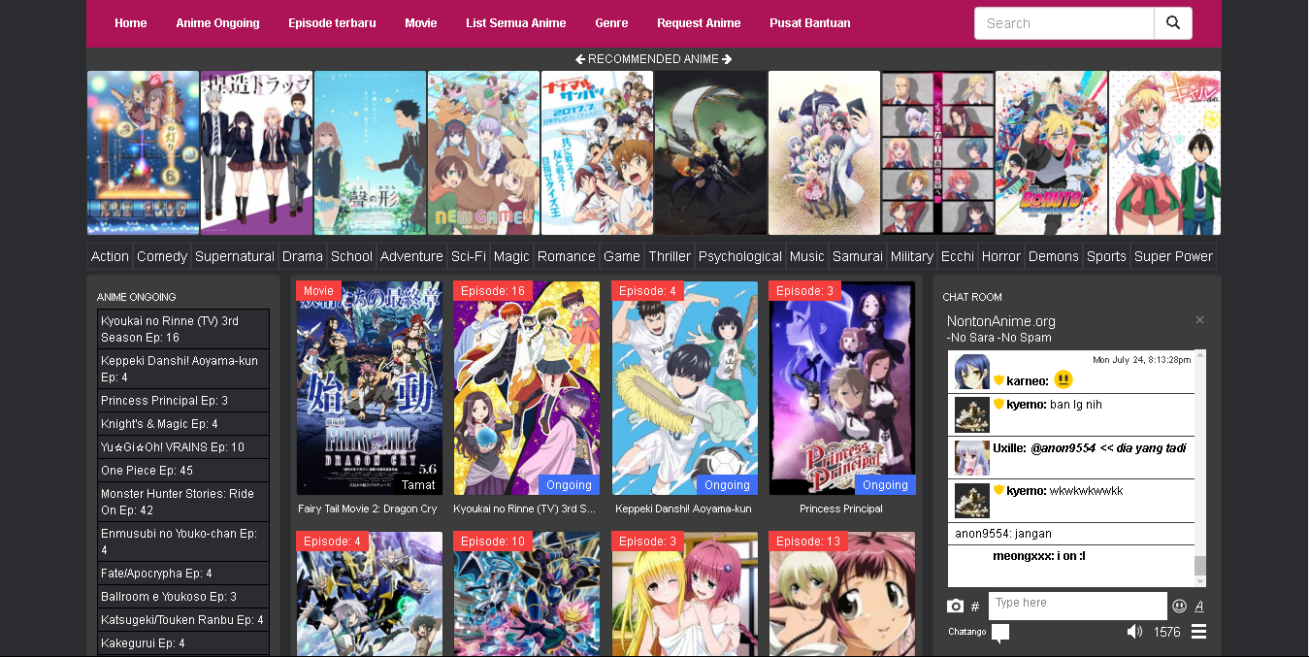Close the chat room header with X
The width and height of the screenshot is (1309, 657).
(x=1199, y=320)
